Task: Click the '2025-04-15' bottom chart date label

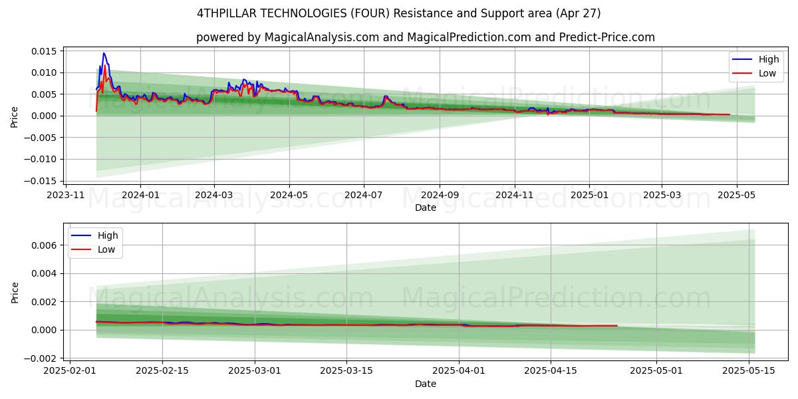Action: coord(551,371)
